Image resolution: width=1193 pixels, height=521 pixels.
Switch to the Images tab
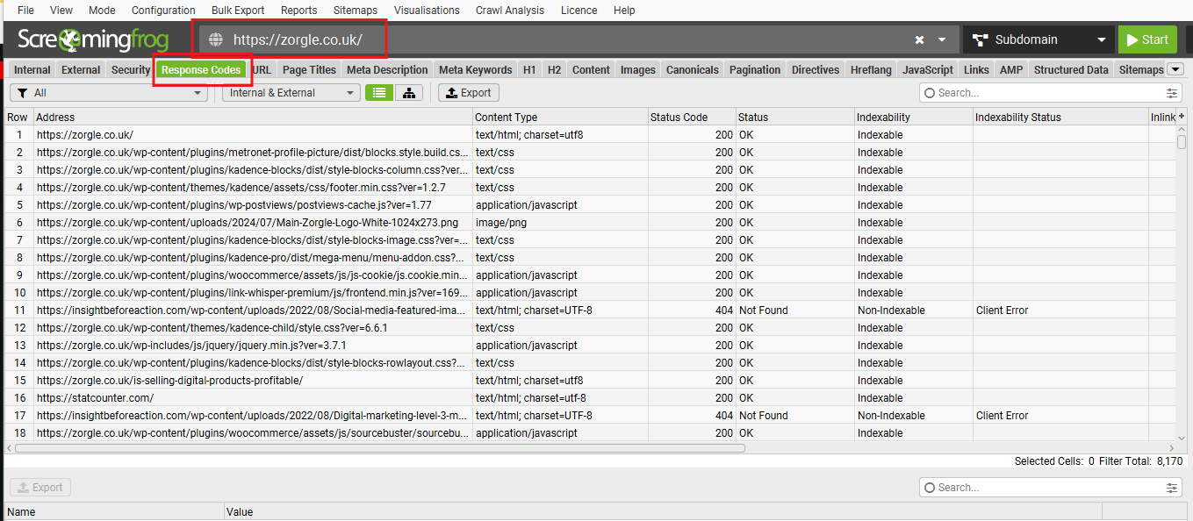click(638, 70)
